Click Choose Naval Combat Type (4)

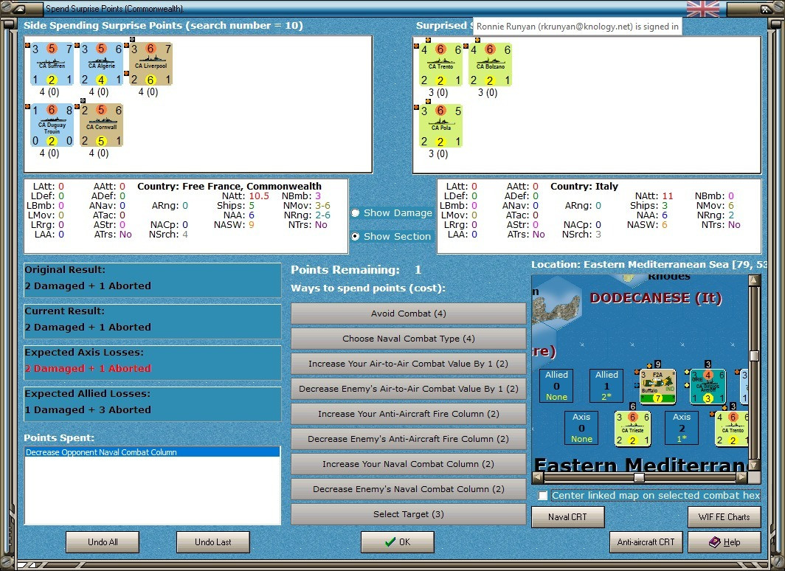pyautogui.click(x=409, y=339)
